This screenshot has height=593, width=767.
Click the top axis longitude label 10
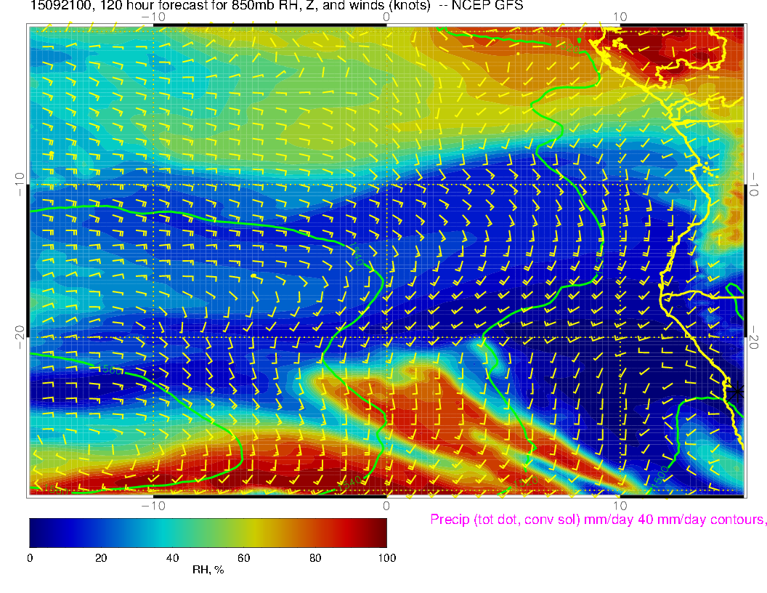[619, 17]
